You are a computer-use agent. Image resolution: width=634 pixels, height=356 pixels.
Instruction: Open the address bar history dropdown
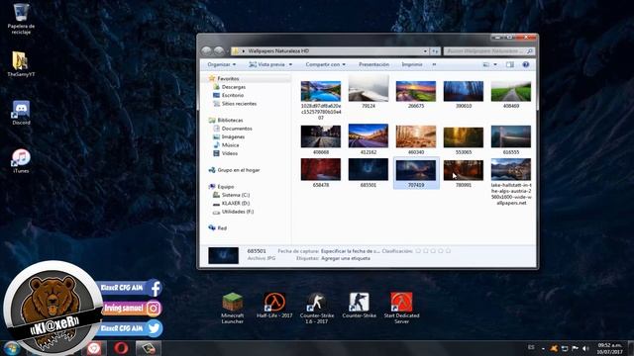pyautogui.click(x=425, y=51)
